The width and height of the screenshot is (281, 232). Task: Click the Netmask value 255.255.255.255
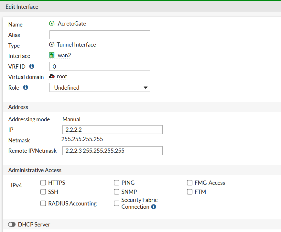tap(82, 139)
